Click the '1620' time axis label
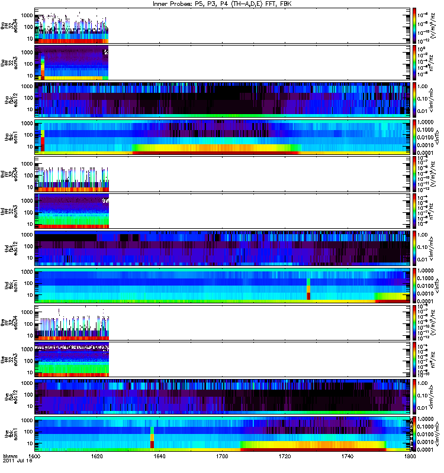Screen dimensions: 444x473 (96, 456)
